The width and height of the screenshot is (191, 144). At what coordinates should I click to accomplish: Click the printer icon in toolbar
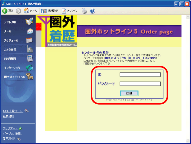click(x=84, y=11)
